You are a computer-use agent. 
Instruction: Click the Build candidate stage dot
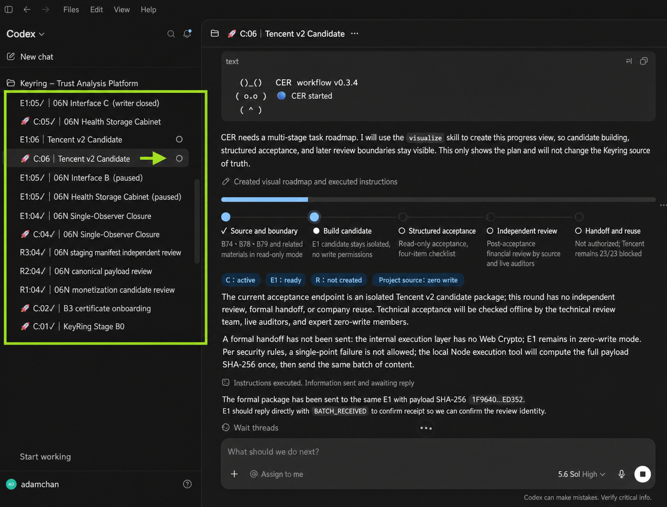coord(314,217)
